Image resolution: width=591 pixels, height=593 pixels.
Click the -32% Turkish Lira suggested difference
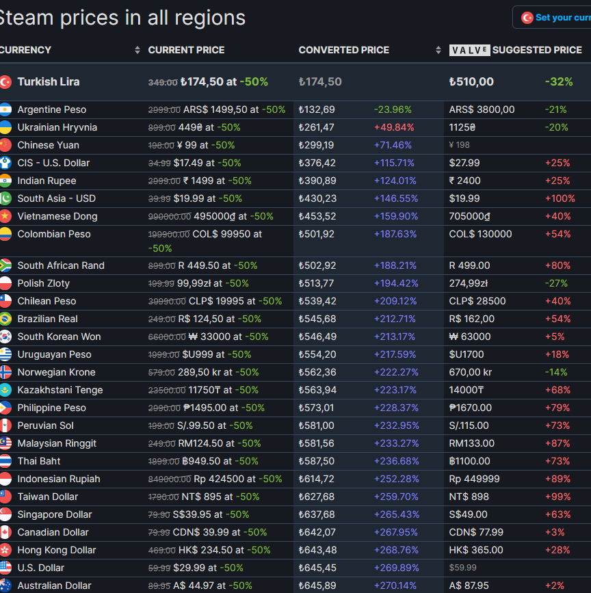(x=558, y=81)
